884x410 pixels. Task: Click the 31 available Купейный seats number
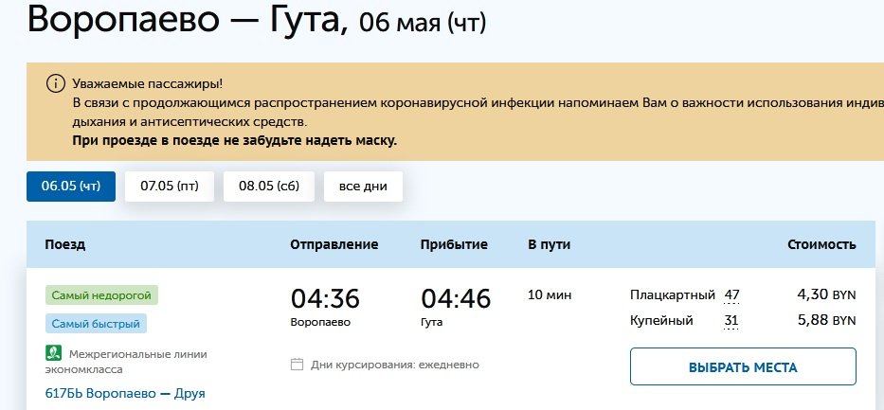point(731,321)
